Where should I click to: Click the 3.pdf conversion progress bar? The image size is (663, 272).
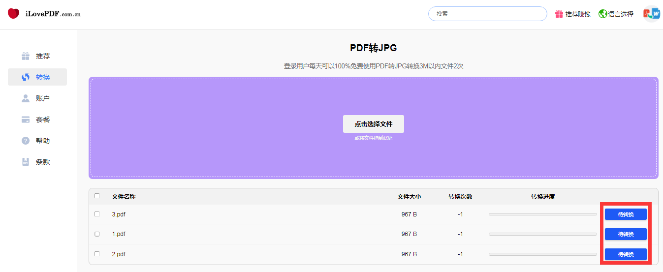(x=542, y=214)
